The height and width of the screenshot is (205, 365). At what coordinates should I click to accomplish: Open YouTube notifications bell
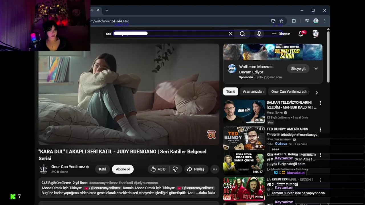point(301,34)
